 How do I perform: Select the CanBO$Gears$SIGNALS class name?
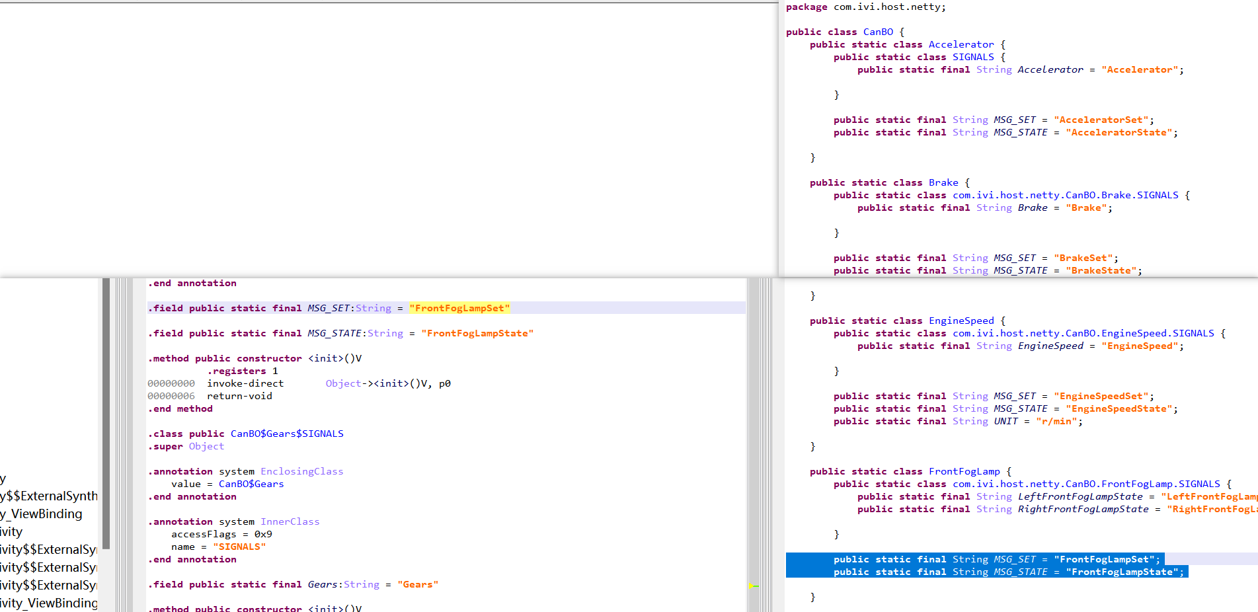287,434
